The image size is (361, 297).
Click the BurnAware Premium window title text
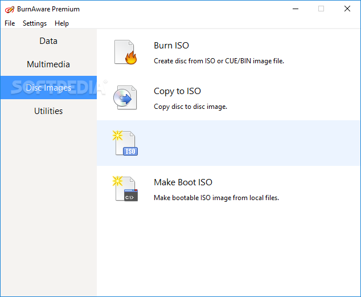pyautogui.click(x=48, y=9)
